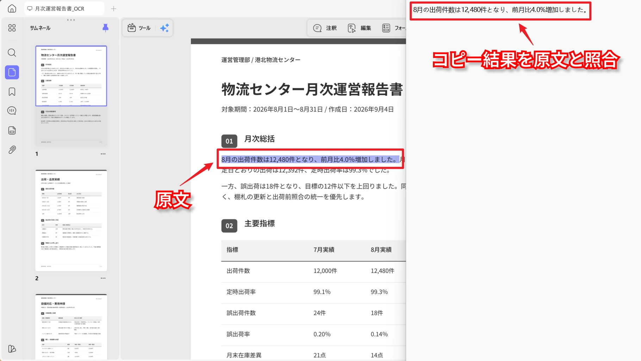The width and height of the screenshot is (641, 361).
Task: Launch the AI sparkle assistant icon
Action: tap(164, 28)
